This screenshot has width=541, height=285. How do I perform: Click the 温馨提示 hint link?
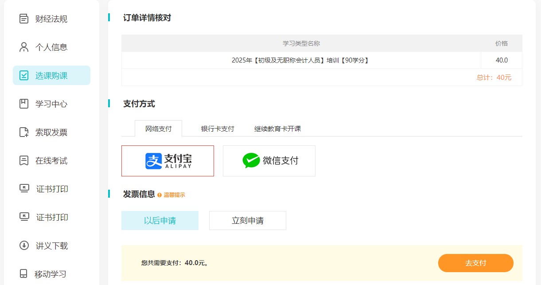(174, 195)
